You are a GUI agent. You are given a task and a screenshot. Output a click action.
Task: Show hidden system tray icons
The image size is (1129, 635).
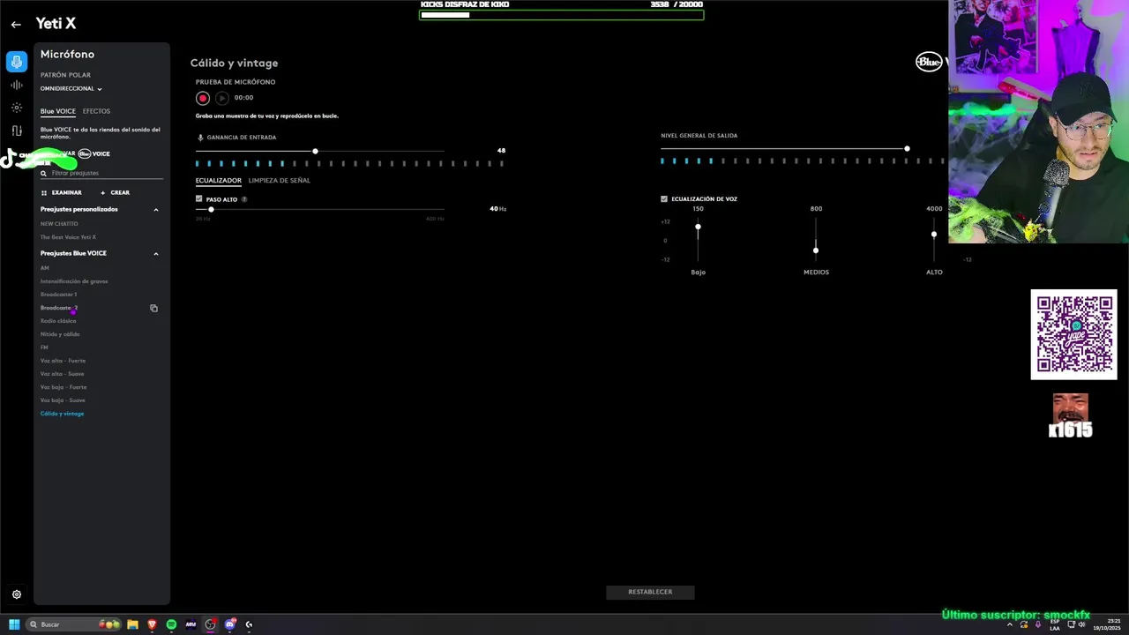[x=1010, y=624]
